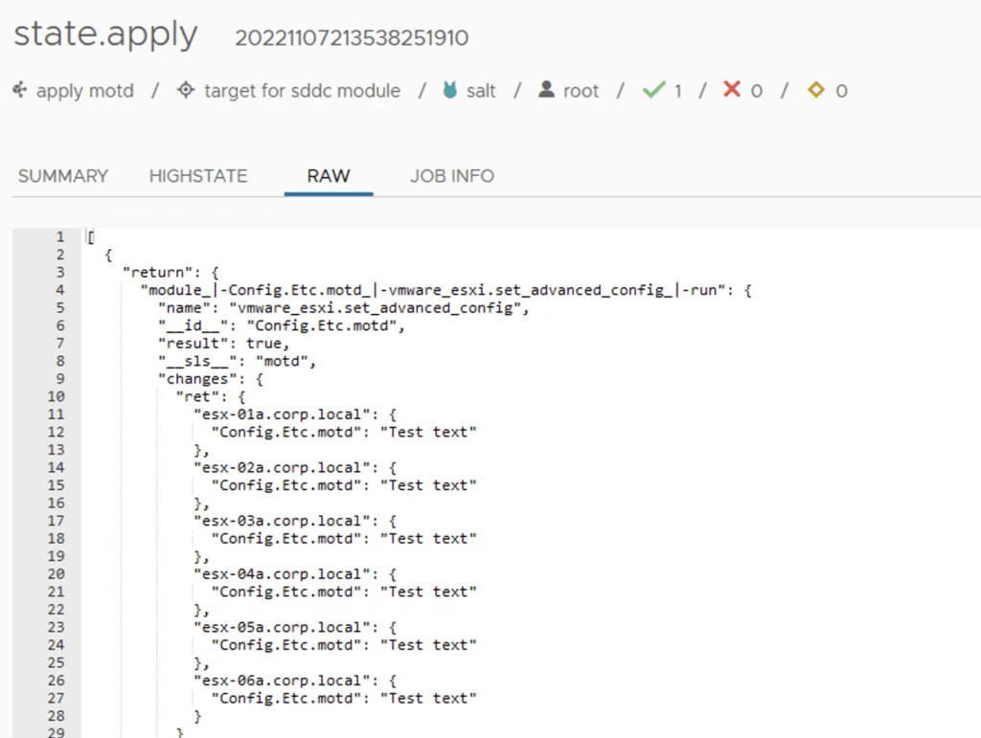Click "Test text" value on line 27
This screenshot has width=981, height=738.
428,698
